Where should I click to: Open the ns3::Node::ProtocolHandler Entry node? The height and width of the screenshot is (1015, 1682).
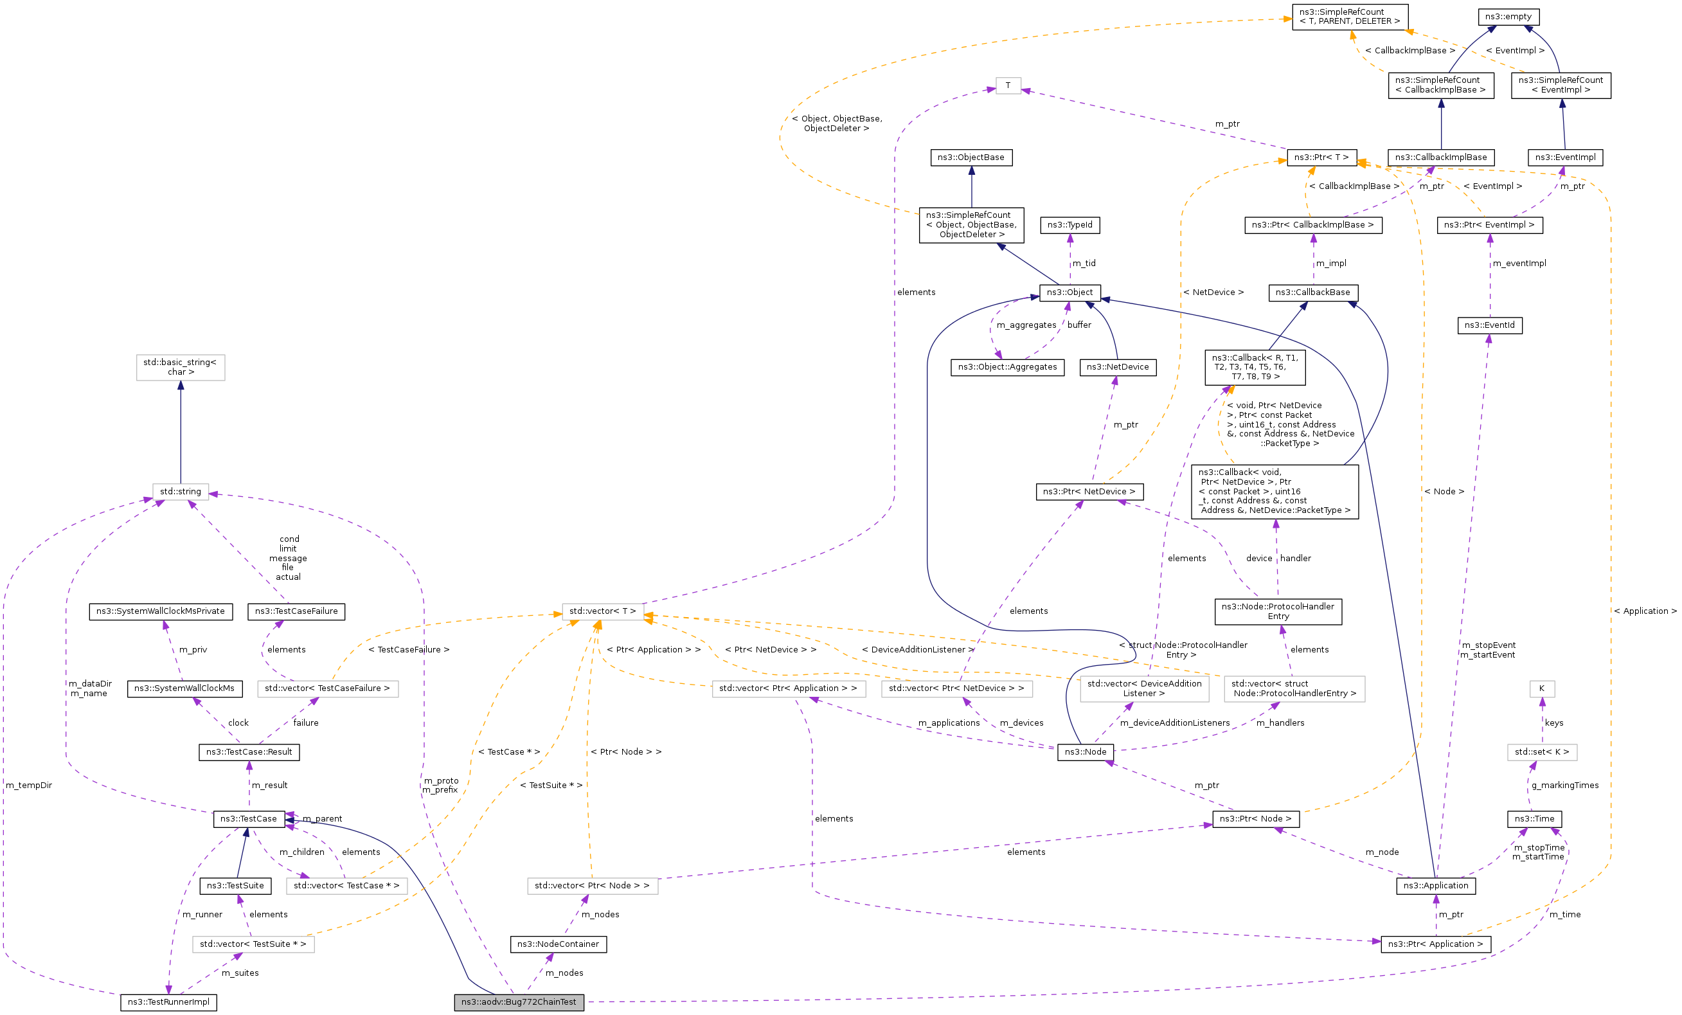point(1278,611)
